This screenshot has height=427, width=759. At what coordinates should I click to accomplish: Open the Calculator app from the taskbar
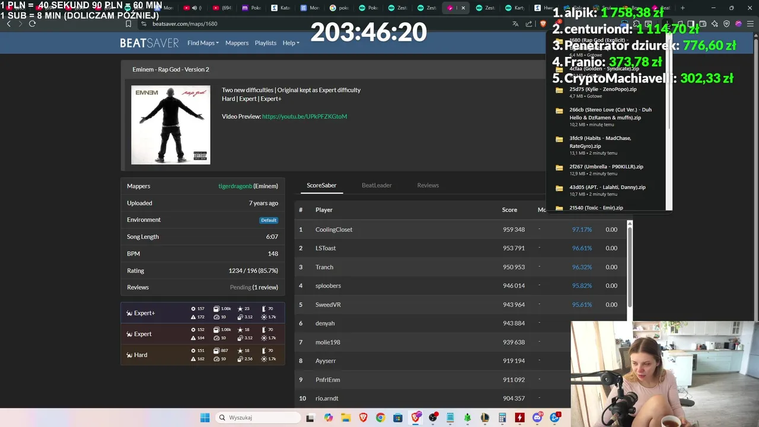502,418
